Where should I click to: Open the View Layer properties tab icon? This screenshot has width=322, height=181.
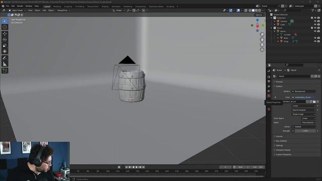coord(269,86)
